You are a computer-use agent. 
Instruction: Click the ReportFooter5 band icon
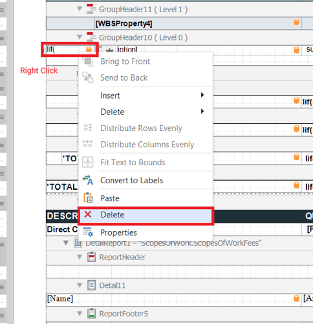pos(91,314)
